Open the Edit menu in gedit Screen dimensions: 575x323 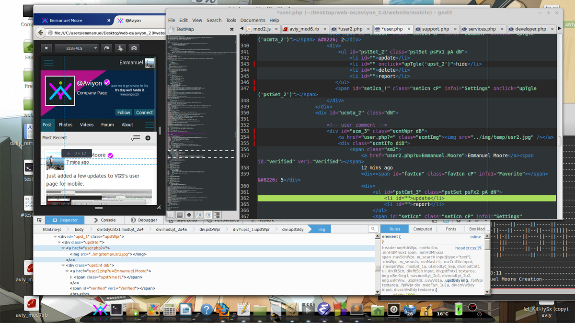(184, 20)
